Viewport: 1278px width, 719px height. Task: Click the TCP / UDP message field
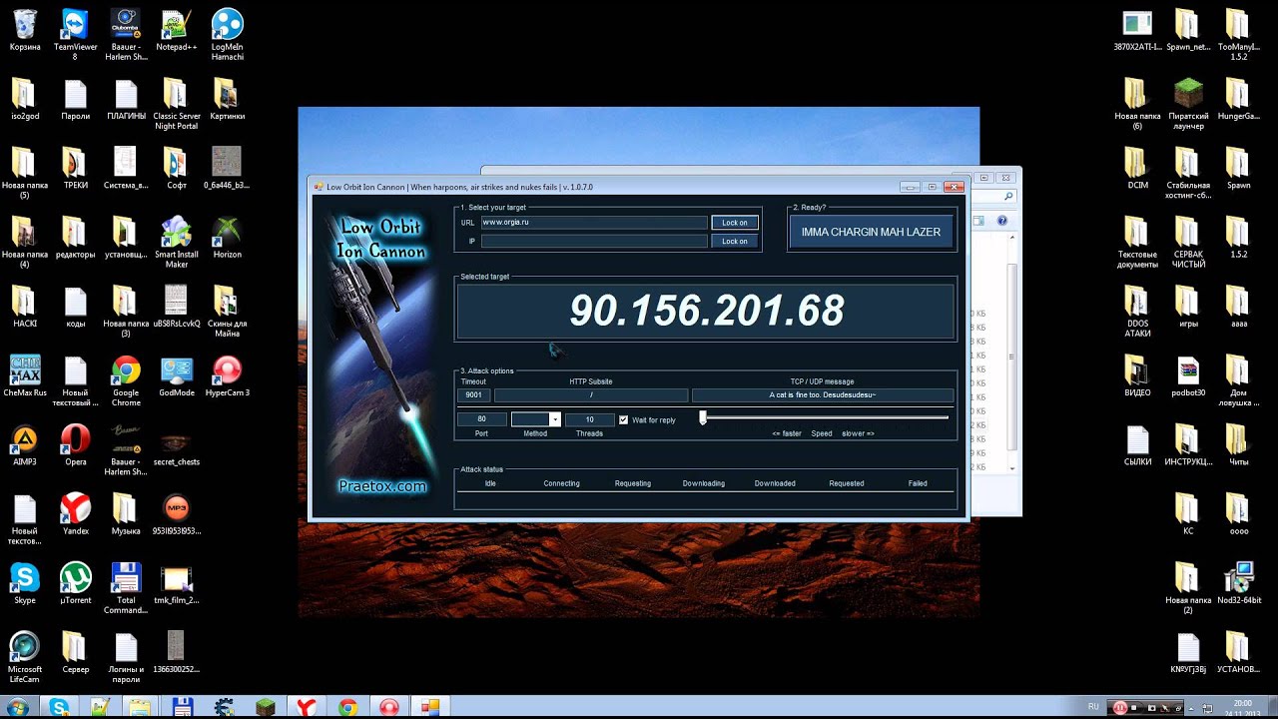click(x=822, y=395)
